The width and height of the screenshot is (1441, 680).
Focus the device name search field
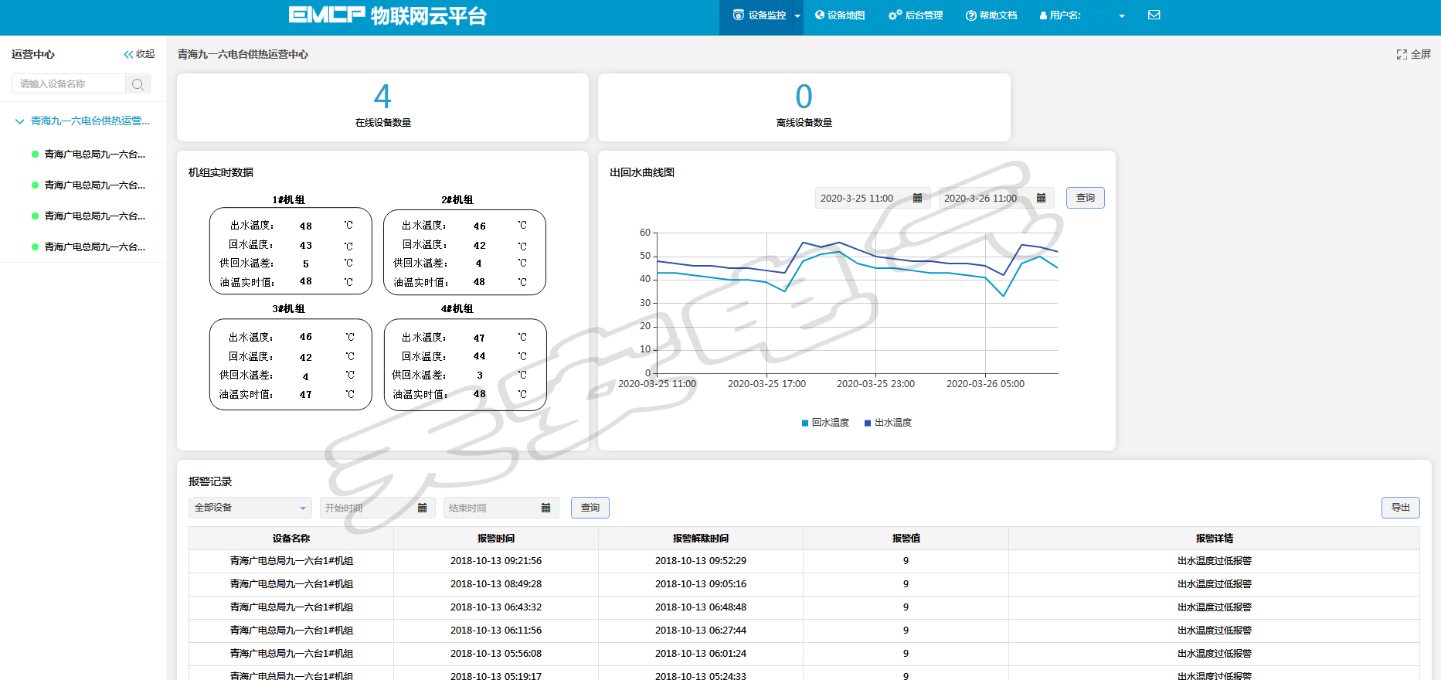coord(69,83)
